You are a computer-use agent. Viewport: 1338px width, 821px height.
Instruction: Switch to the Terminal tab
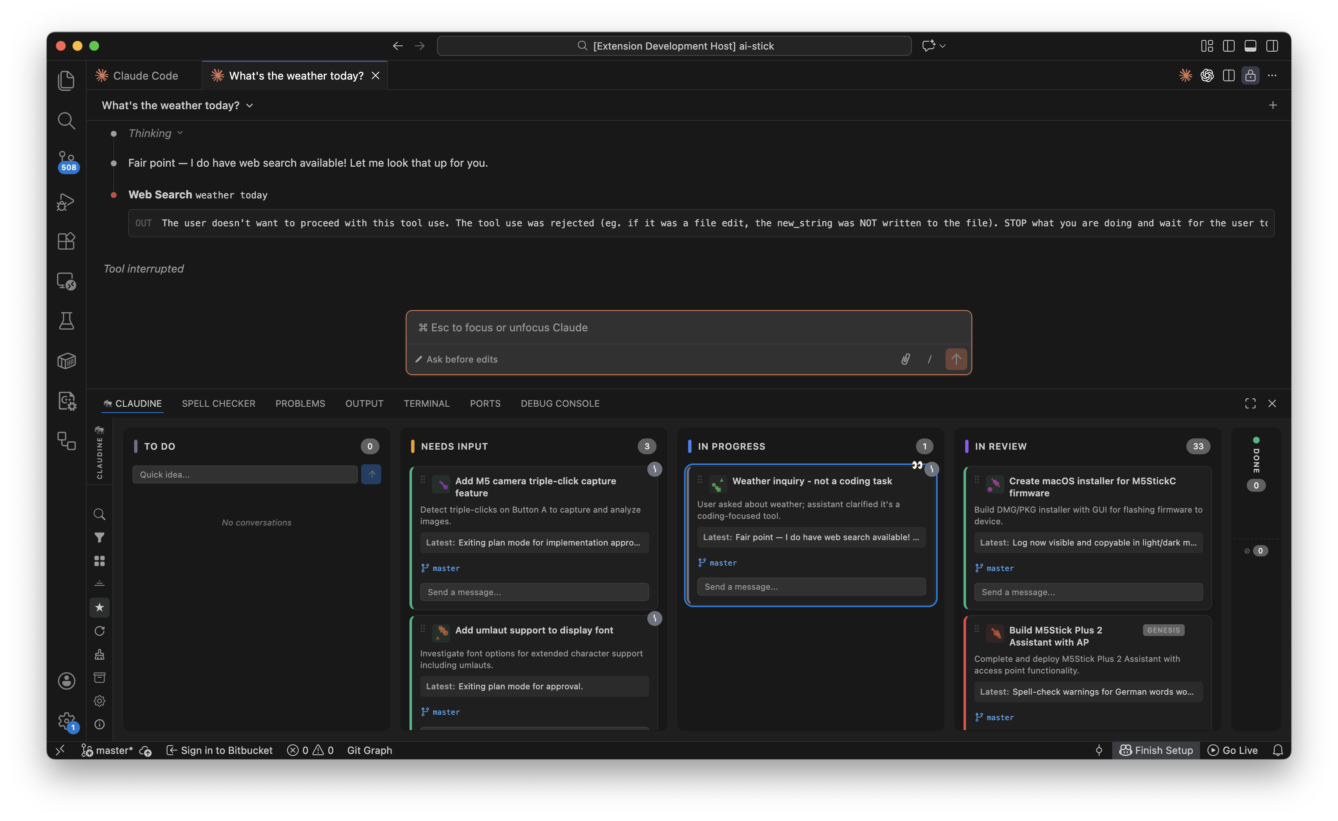coord(427,403)
